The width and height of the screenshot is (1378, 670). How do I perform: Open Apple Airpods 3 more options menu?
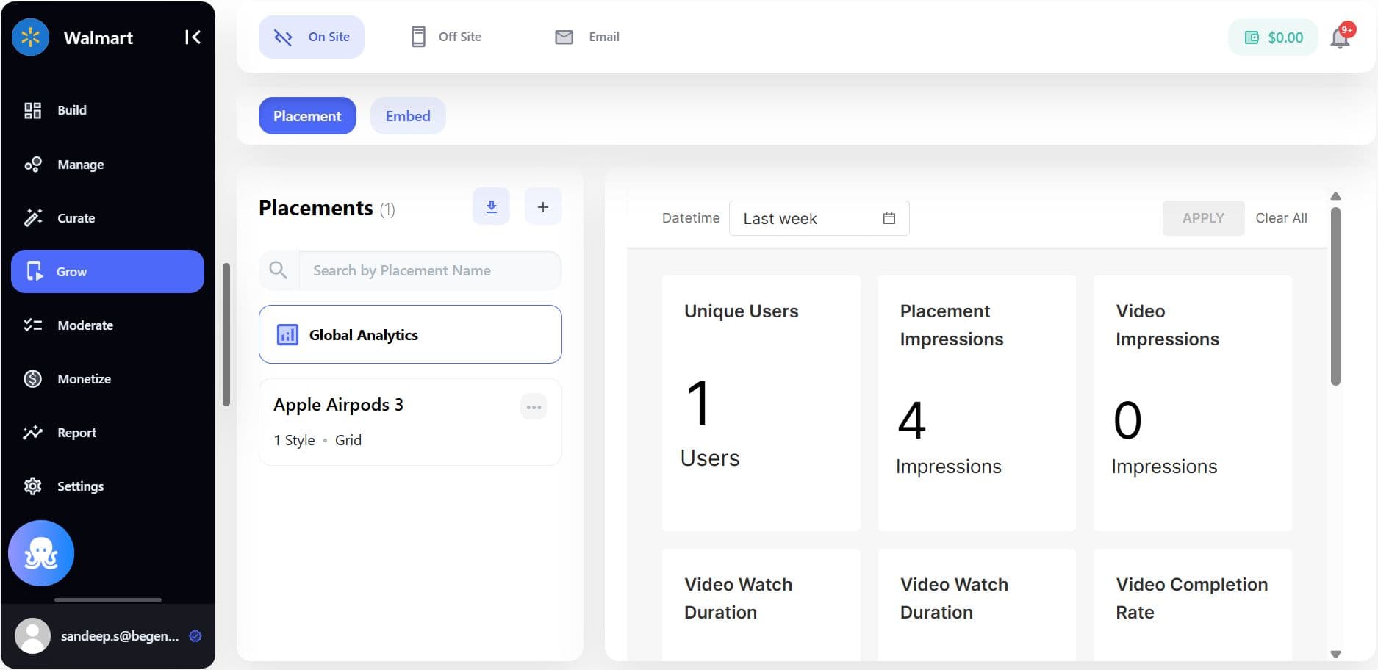point(534,406)
